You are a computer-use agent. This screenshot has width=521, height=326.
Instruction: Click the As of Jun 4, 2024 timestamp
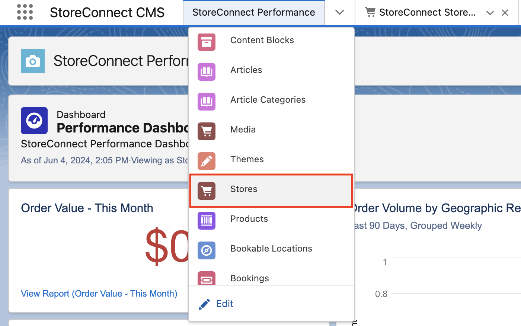[74, 160]
